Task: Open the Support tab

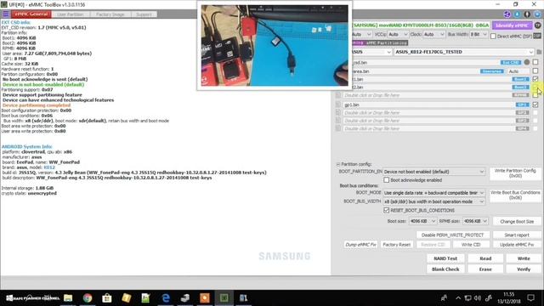Action: (x=144, y=14)
